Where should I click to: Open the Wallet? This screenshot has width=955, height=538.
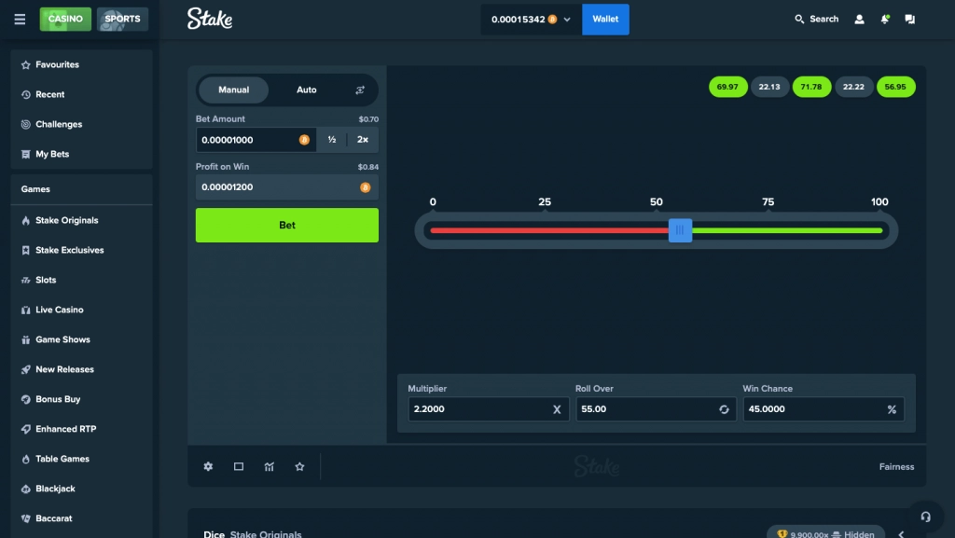[605, 19]
